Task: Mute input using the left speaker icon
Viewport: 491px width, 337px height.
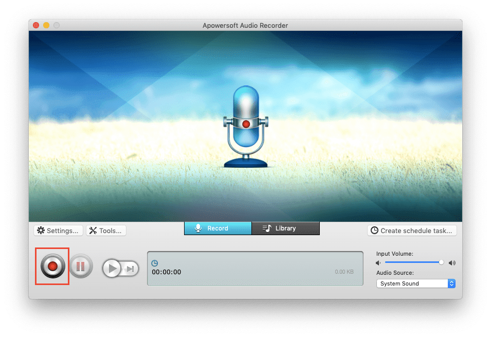Action: coord(378,262)
